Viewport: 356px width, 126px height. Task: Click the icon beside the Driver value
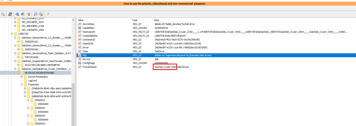(x=79, y=48)
